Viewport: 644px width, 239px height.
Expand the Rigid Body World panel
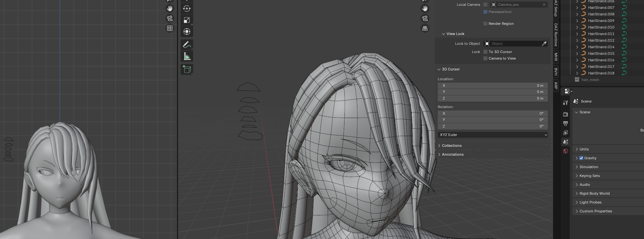[577, 193]
